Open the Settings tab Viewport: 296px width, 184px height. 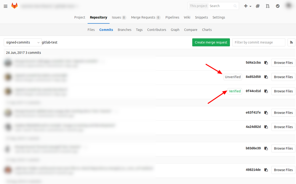click(219, 17)
